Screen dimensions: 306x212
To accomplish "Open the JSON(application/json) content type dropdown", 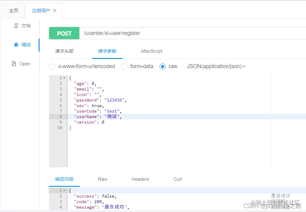I will [x=216, y=67].
